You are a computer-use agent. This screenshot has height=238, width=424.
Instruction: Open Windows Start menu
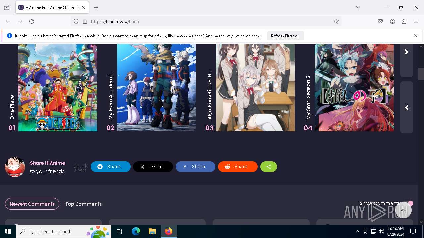pos(8,231)
